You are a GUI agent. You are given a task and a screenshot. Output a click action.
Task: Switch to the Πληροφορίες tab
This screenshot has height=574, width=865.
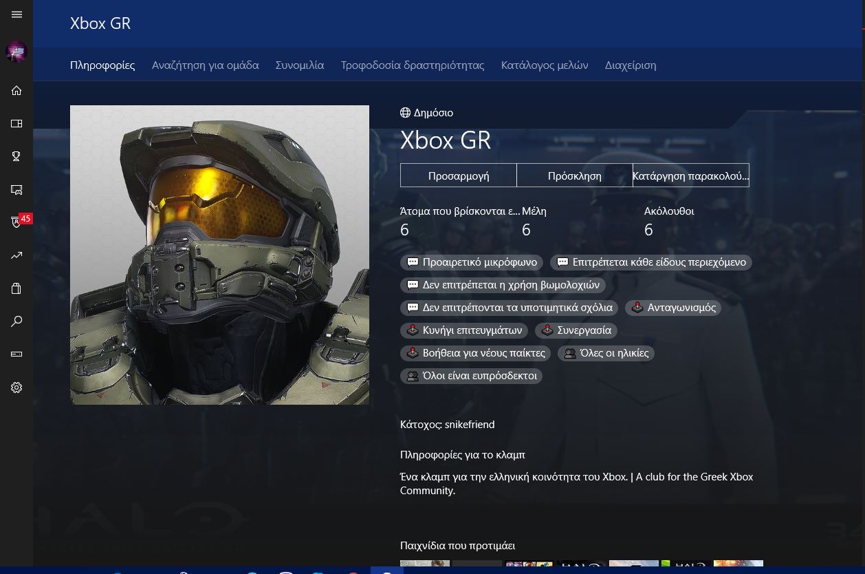(x=102, y=65)
